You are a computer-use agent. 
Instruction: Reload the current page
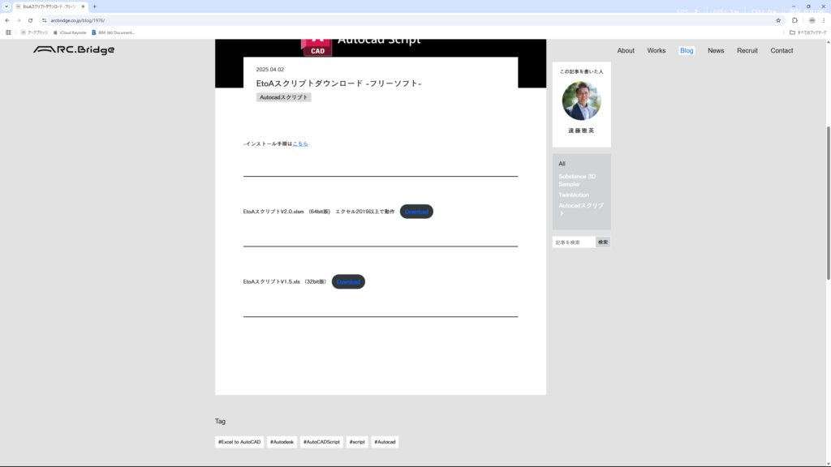[x=30, y=20]
